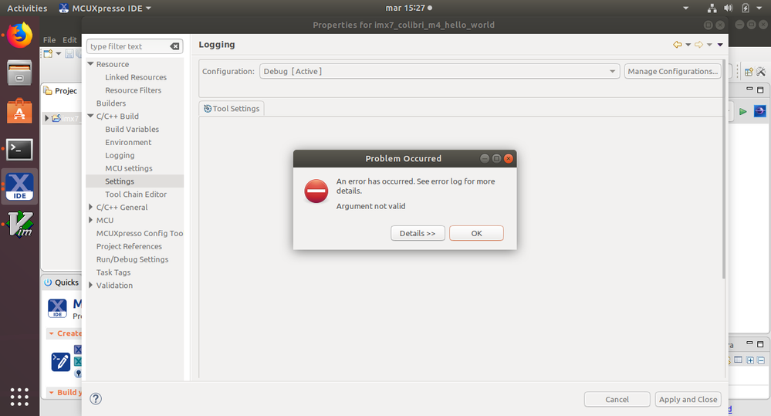The image size is (771, 416).
Task: Go back with the yellow left arrow
Action: point(678,44)
